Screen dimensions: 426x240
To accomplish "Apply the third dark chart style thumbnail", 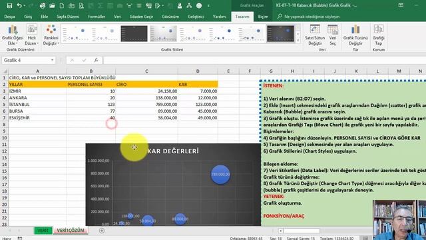I will tap(134, 34).
